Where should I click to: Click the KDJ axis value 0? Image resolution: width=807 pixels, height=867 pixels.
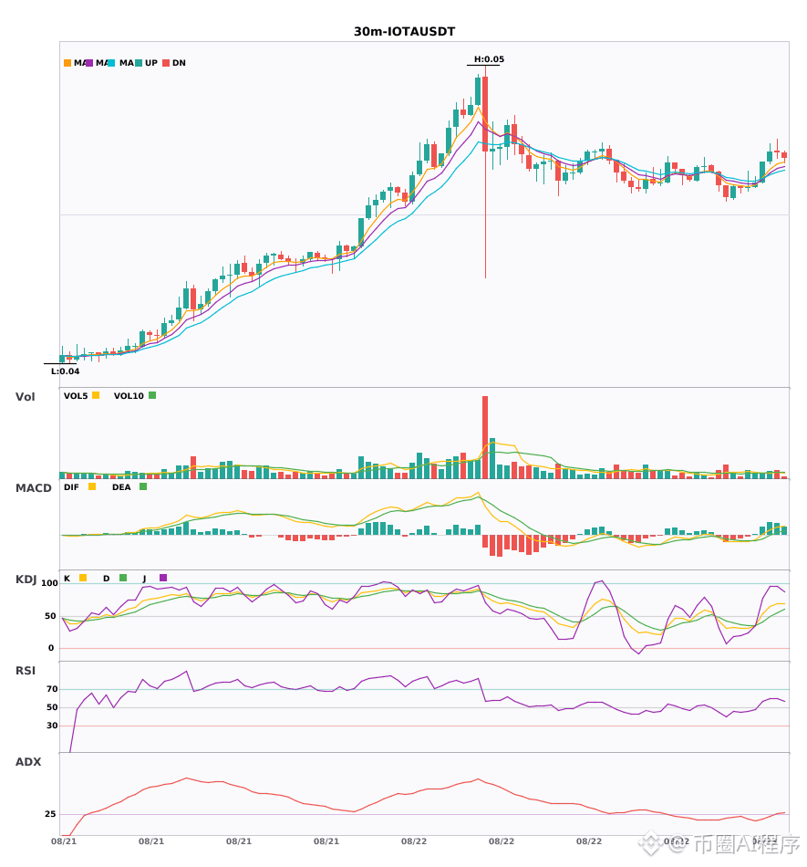click(51, 648)
